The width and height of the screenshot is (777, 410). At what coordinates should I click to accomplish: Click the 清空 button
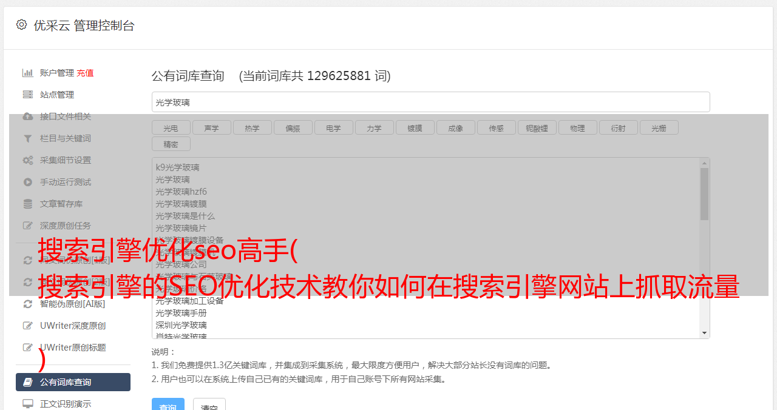click(x=209, y=404)
